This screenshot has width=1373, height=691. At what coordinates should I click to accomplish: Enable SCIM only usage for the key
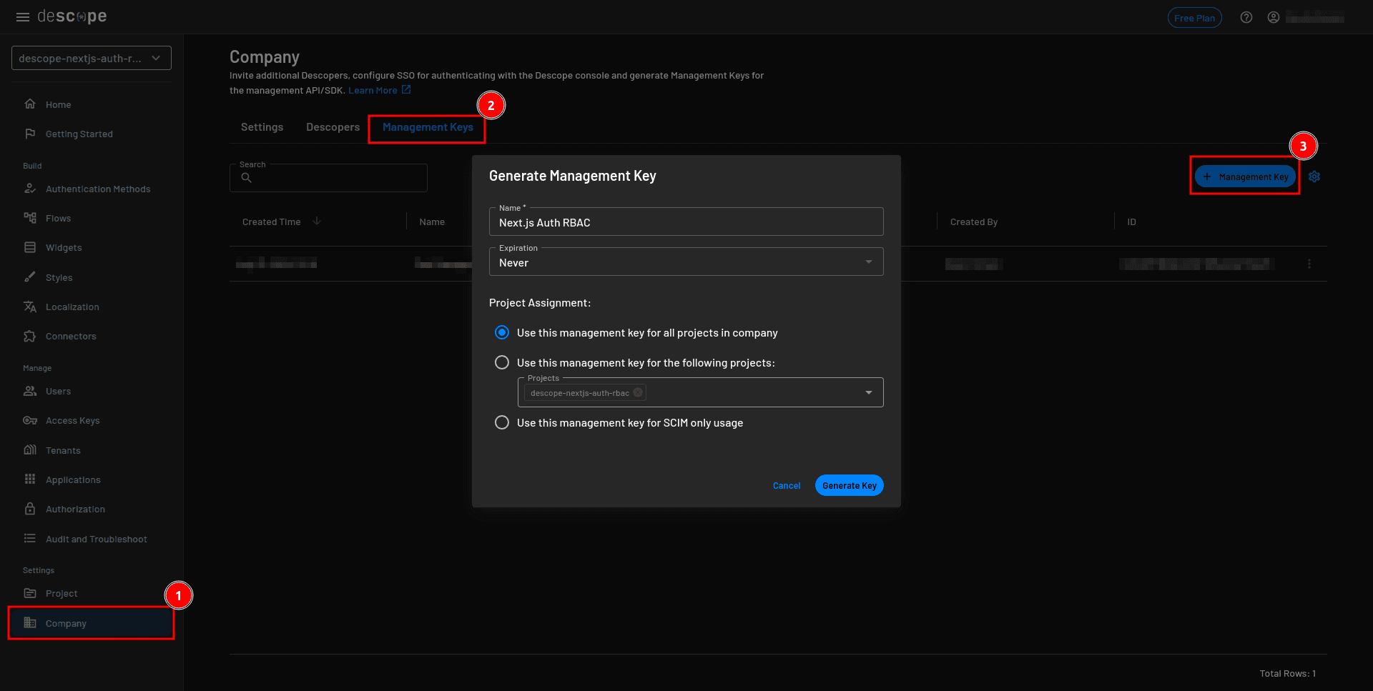(x=502, y=422)
